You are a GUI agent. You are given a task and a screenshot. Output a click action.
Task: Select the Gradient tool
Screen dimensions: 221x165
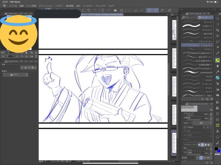click(x=217, y=108)
